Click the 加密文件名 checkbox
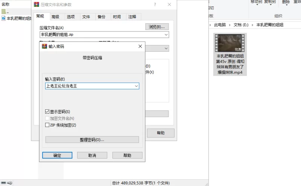This screenshot has height=186, width=301. point(47,118)
